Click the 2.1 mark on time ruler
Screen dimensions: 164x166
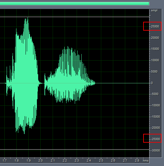(53, 161)
